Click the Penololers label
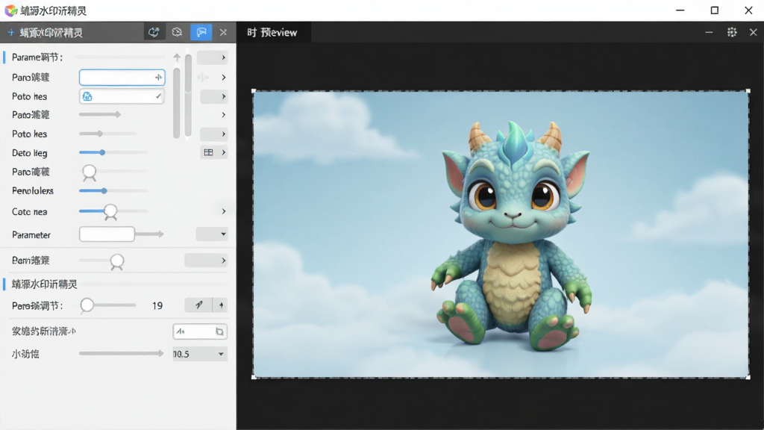Image resolution: width=764 pixels, height=430 pixels. tap(33, 190)
